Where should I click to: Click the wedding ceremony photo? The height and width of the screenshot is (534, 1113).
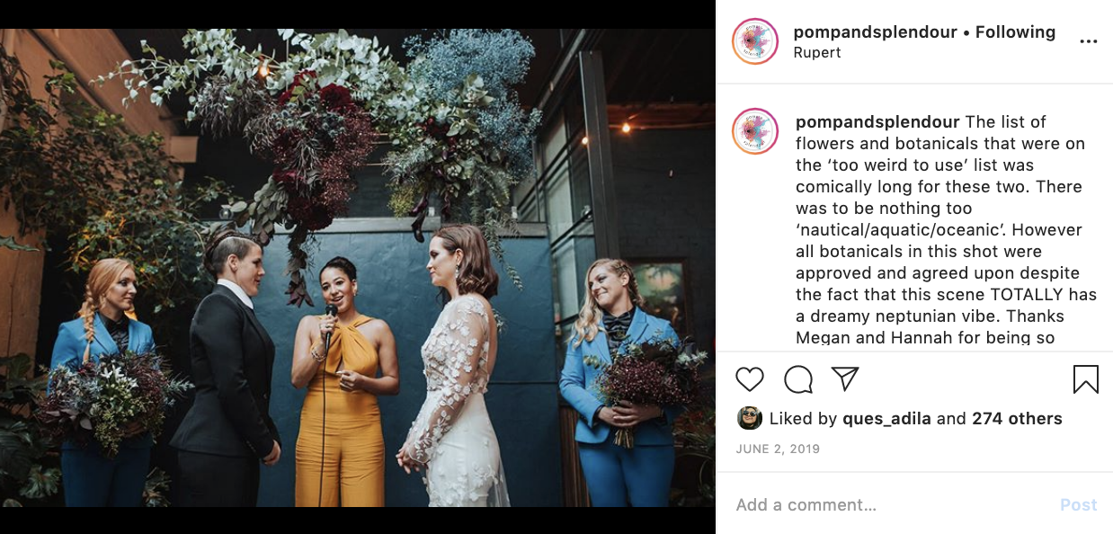pyautogui.click(x=358, y=268)
